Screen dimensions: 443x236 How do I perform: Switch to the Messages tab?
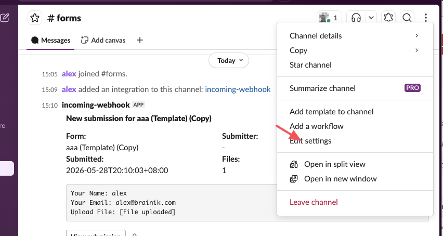(50, 41)
